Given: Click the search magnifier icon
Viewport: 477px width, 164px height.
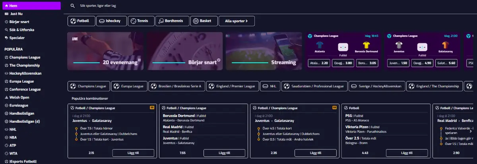Looking at the screenshot, I should (x=72, y=6).
